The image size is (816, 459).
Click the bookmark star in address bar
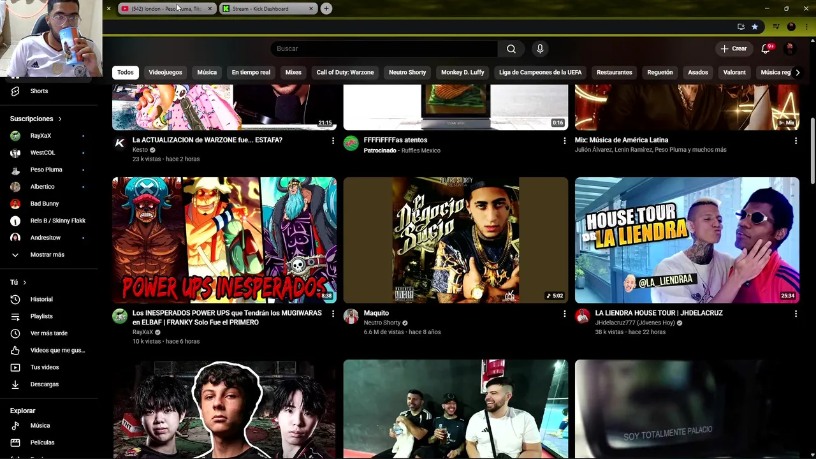[755, 27]
